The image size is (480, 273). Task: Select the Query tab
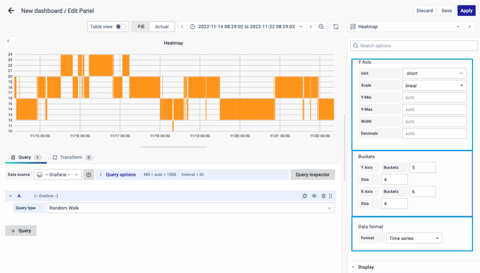tap(24, 157)
